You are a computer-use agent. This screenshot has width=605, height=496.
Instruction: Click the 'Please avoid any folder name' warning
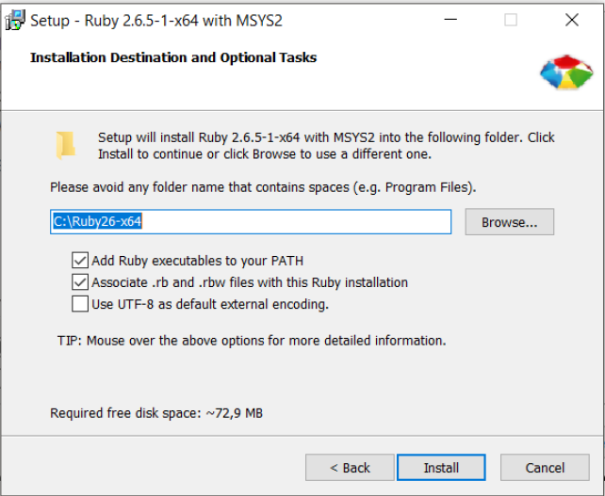263,187
